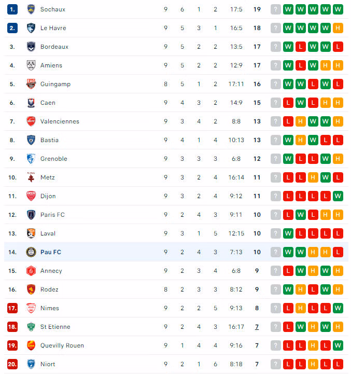Click Dijon's most recent green W badge

click(338, 196)
